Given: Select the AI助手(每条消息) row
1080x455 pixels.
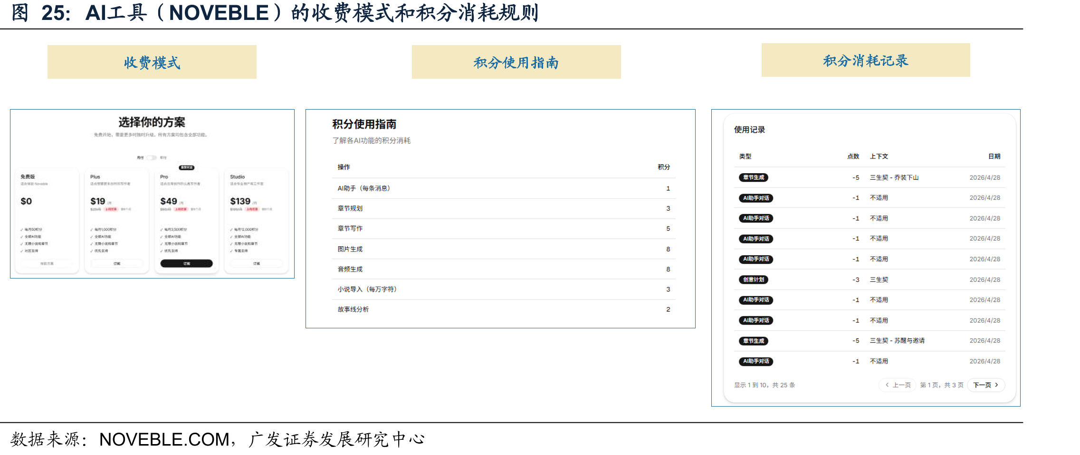Looking at the screenshot, I should tap(504, 188).
